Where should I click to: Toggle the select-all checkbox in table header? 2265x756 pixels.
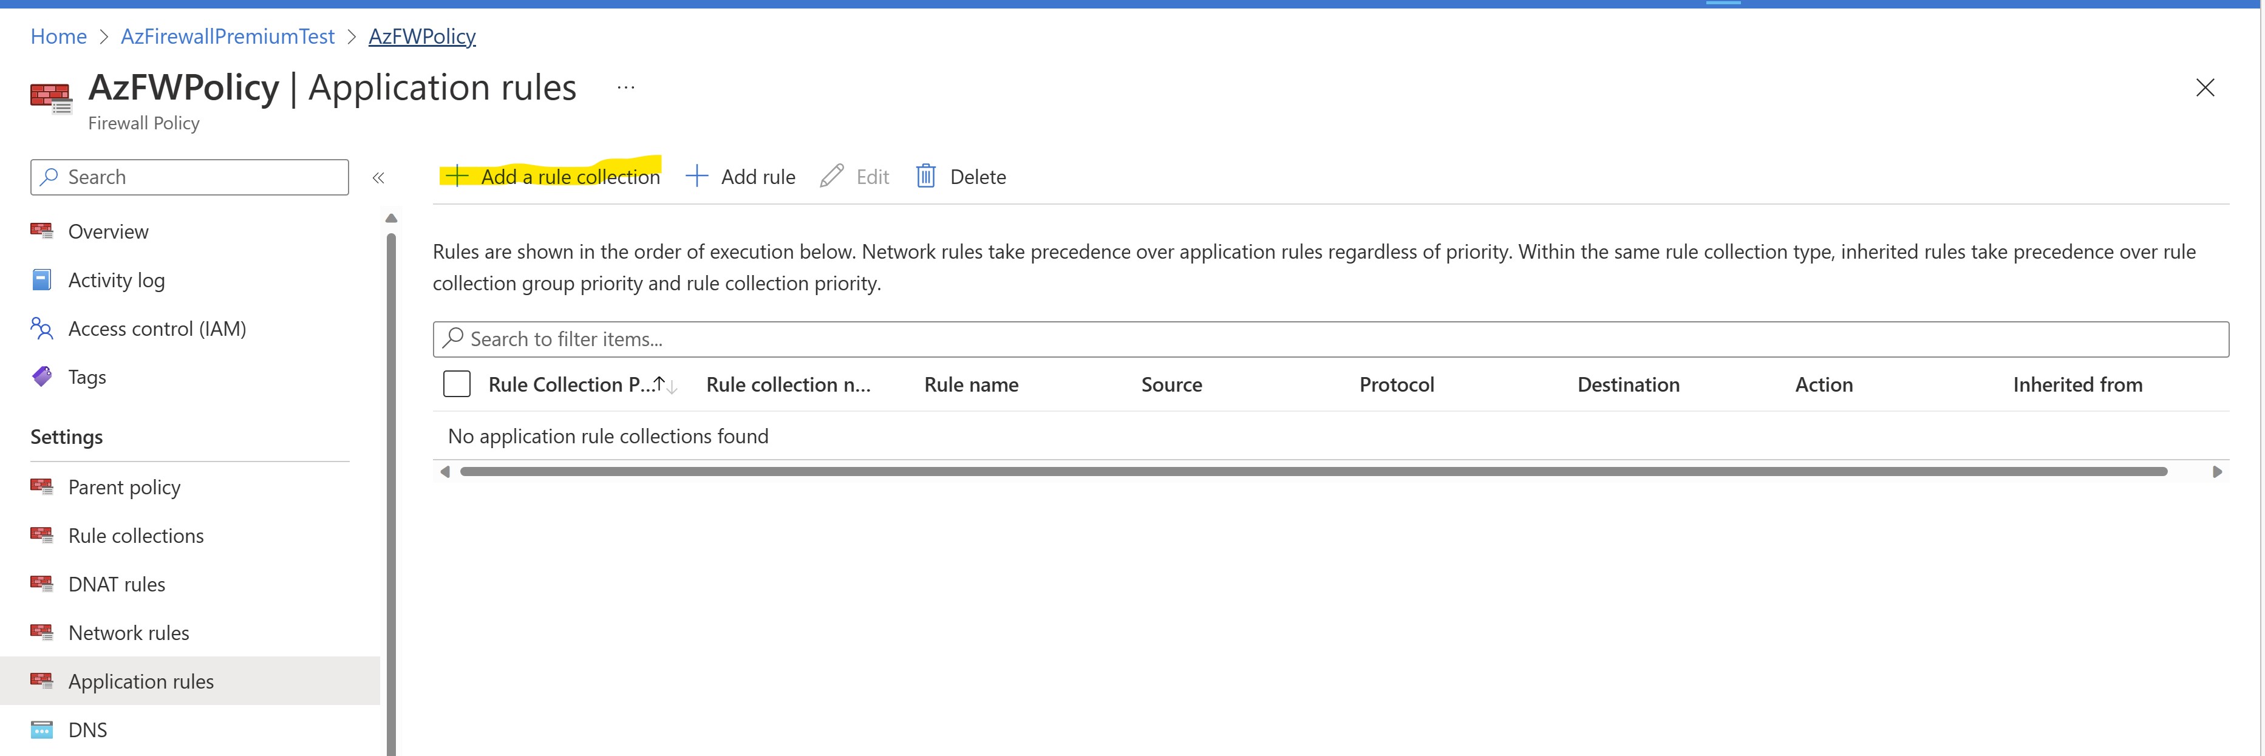[457, 385]
